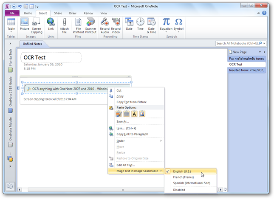Open Unfiled Notes button at bottom left

click(10, 186)
